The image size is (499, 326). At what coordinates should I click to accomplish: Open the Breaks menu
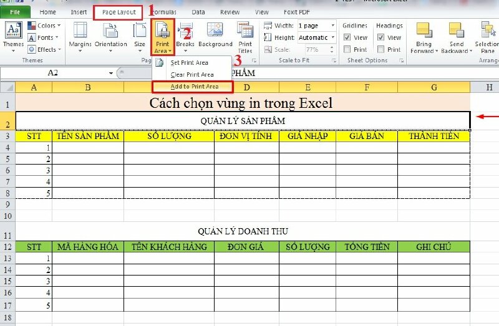pos(185,37)
